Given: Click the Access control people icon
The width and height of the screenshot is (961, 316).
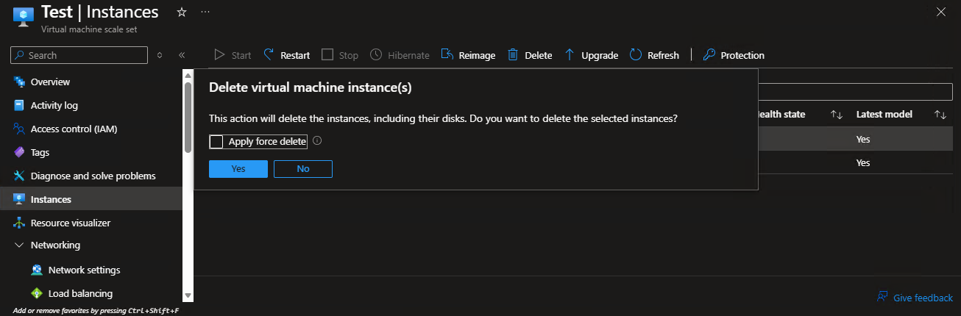Looking at the screenshot, I should [x=19, y=129].
